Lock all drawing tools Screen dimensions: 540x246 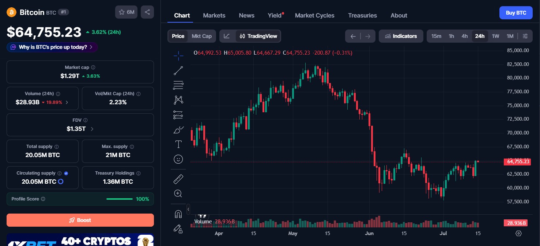coord(178,229)
